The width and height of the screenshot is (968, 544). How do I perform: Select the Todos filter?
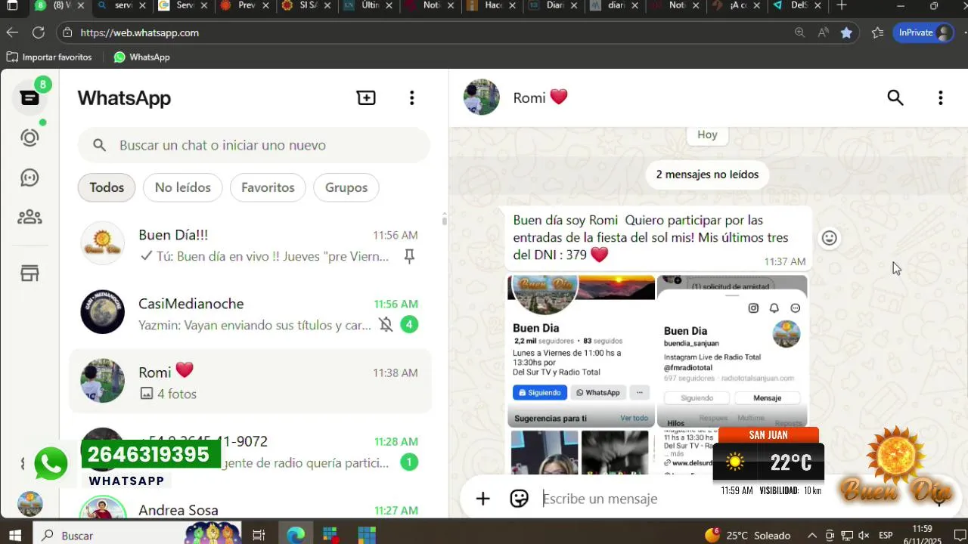click(x=107, y=187)
